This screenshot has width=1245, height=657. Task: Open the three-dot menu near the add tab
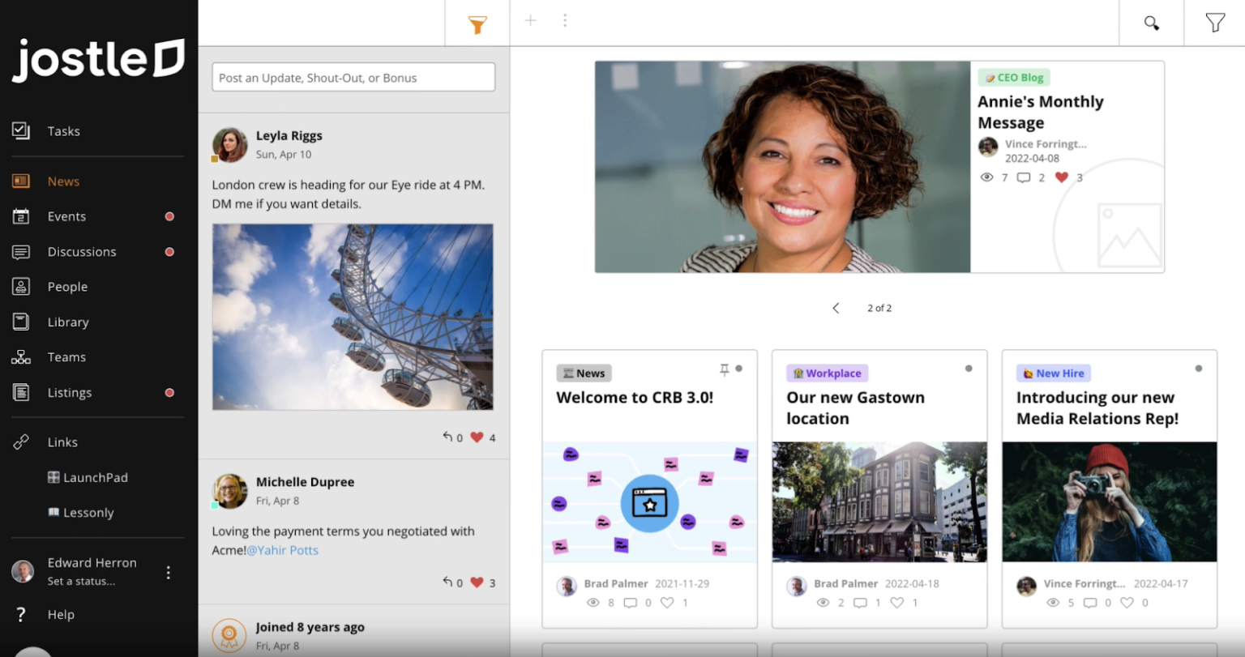point(565,20)
